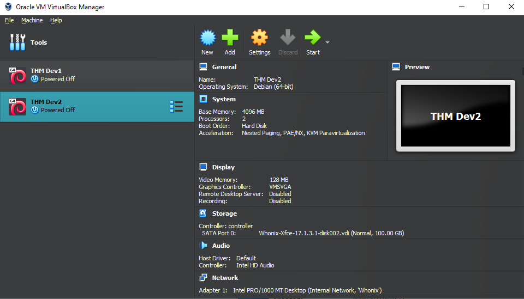This screenshot has height=299, width=524.
Task: Open the Tools wrench icon
Action: pyautogui.click(x=17, y=42)
